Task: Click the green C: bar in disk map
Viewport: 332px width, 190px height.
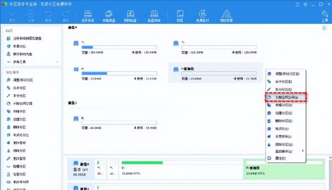Action: [142, 162]
